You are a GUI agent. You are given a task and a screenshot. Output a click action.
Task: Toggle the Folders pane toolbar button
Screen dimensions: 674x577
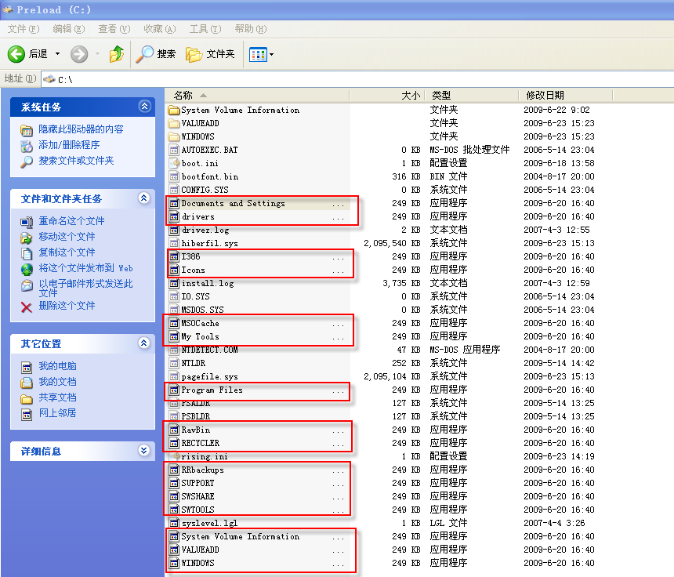[x=210, y=54]
